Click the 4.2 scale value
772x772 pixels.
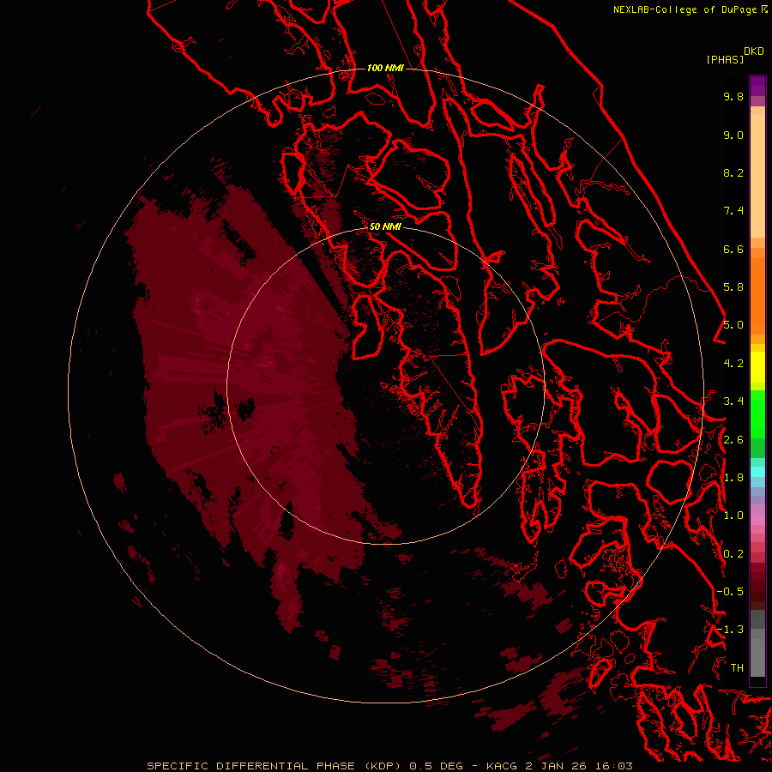coord(733,364)
